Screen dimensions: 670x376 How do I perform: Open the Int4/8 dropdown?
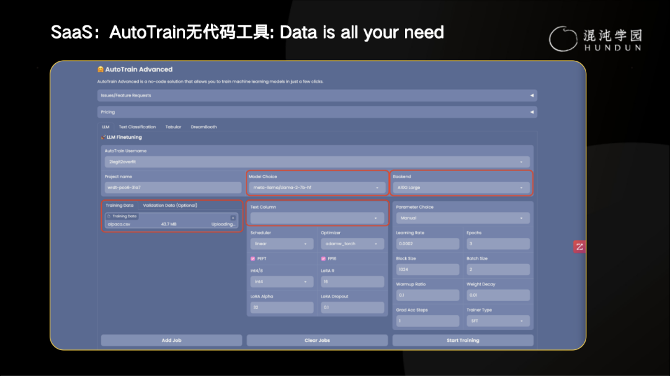tap(281, 282)
